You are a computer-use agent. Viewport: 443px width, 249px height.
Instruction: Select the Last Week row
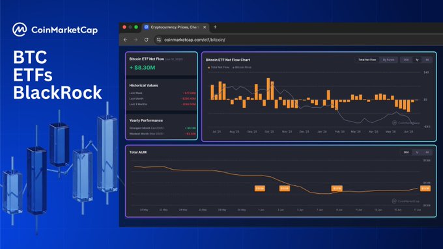[x=162, y=93]
